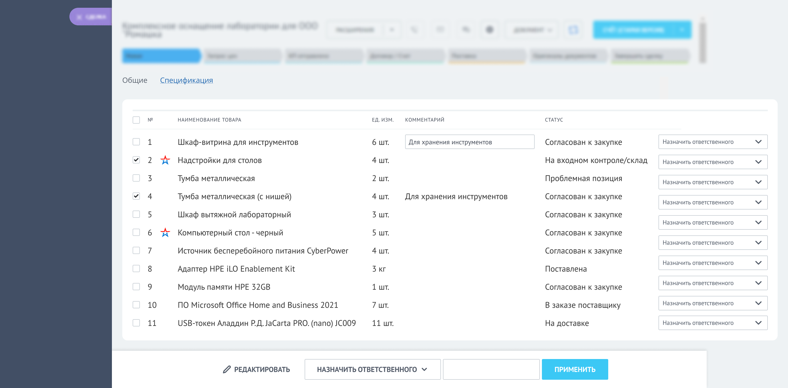Click the Проблемная позиция status text
The height and width of the screenshot is (388, 788).
click(583, 178)
